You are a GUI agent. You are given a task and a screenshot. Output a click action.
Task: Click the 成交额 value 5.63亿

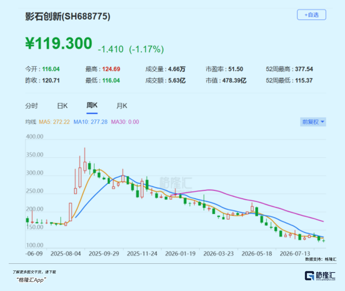pos(177,80)
